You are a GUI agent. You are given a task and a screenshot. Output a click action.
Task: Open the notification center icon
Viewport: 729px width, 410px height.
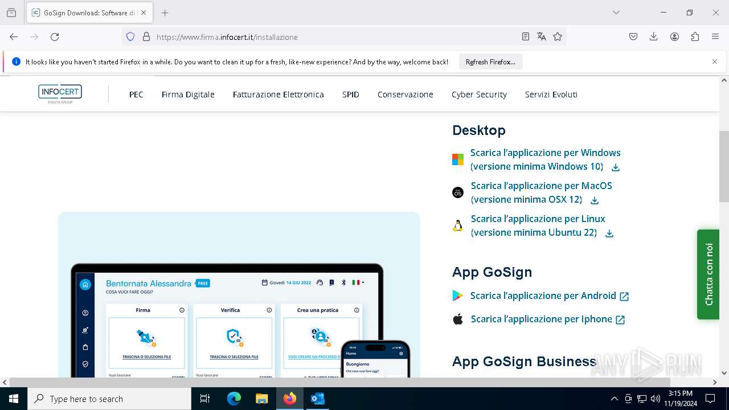point(710,399)
